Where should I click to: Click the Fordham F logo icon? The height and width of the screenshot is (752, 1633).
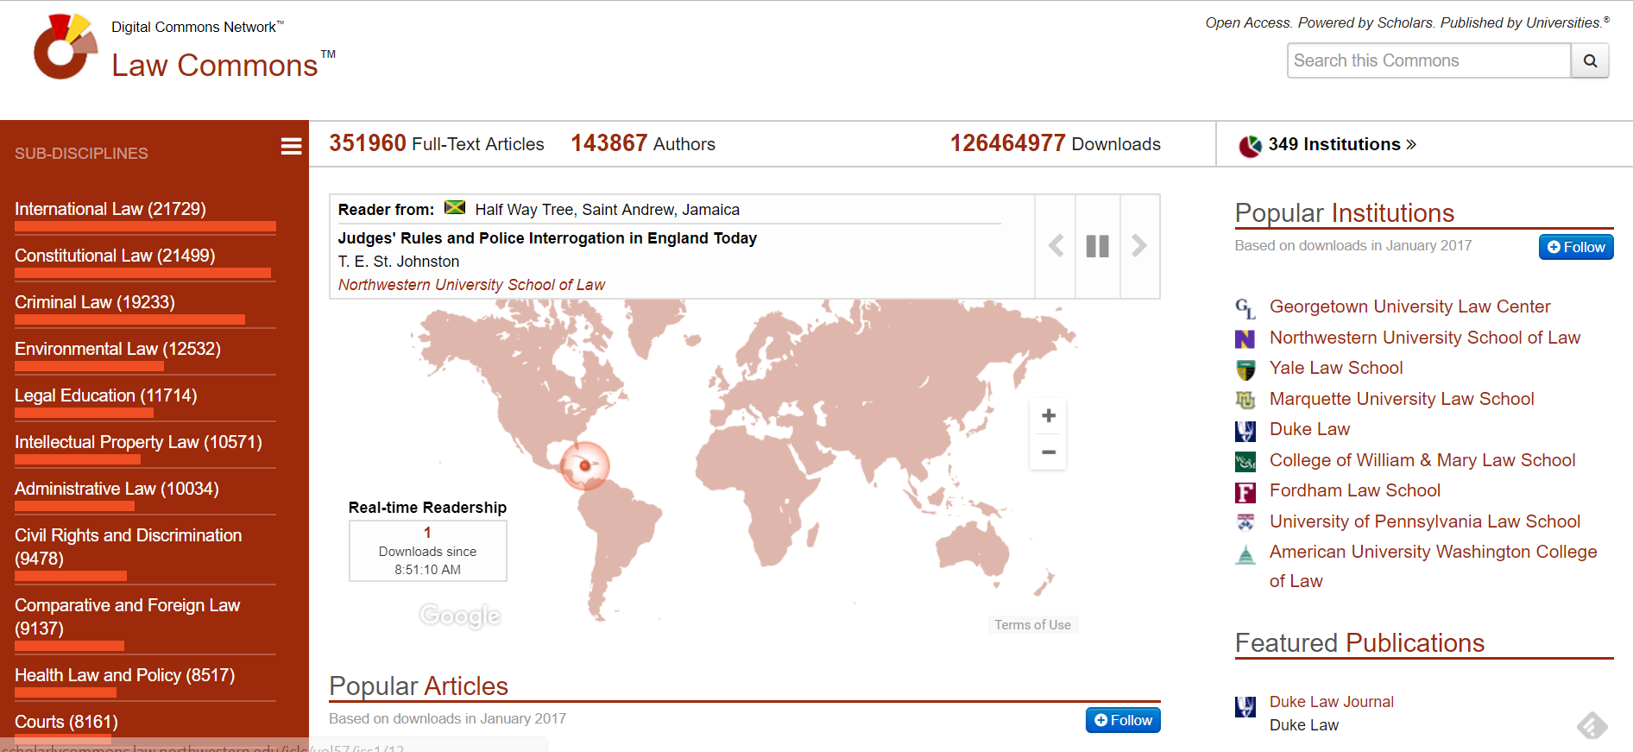pos(1245,492)
